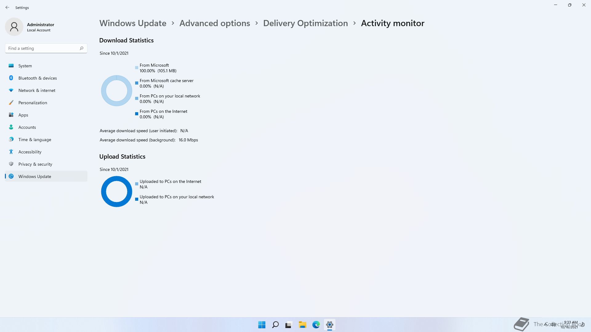
Task: Focus the Find a setting search box
Action: tap(46, 48)
